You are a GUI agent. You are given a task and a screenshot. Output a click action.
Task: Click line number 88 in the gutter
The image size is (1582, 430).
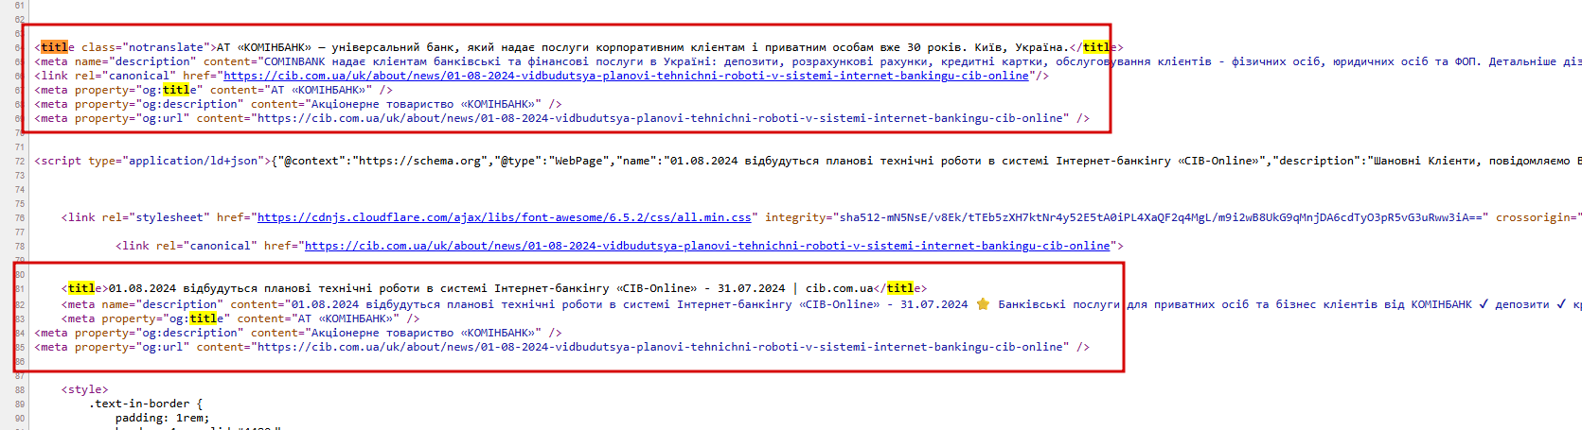pyautogui.click(x=20, y=390)
